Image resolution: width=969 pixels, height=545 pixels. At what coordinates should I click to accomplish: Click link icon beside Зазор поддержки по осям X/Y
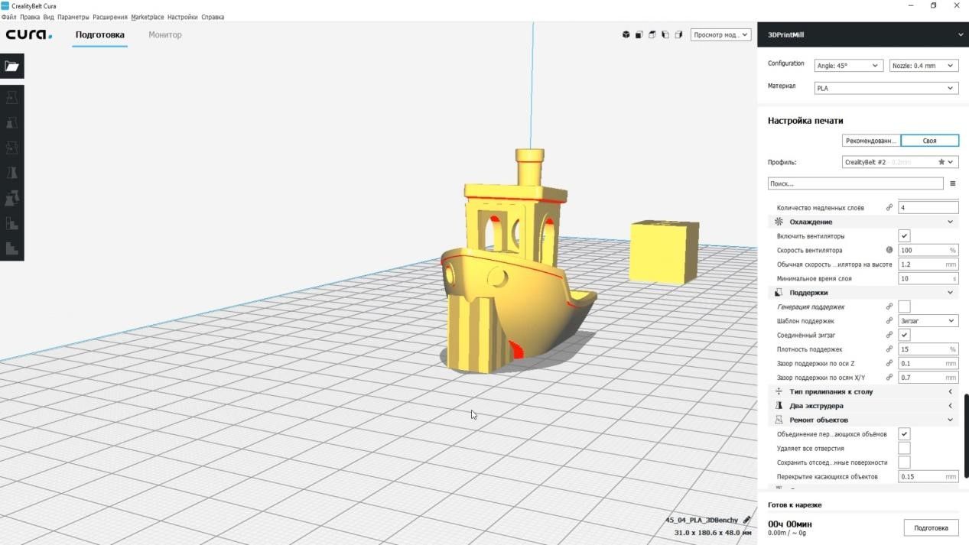[889, 378]
